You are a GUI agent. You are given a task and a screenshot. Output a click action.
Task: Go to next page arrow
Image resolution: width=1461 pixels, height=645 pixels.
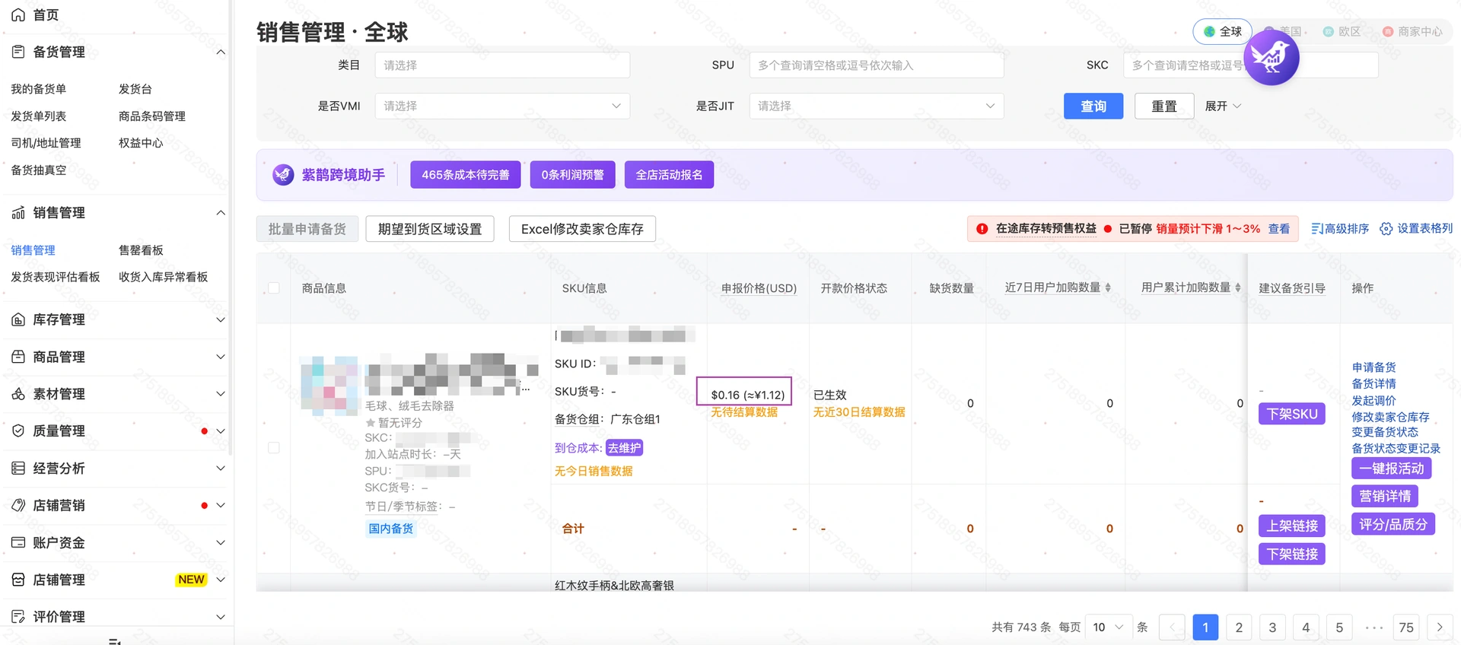pos(1440,627)
